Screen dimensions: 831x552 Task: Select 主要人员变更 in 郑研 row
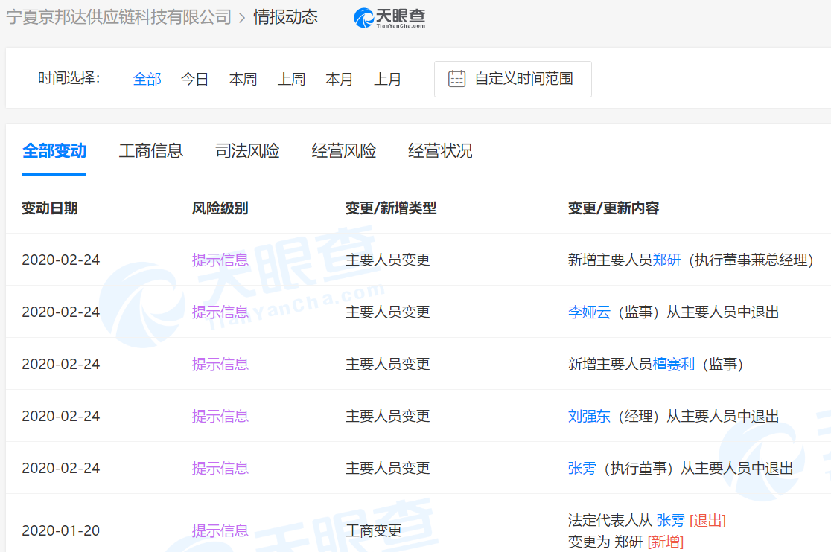click(387, 260)
